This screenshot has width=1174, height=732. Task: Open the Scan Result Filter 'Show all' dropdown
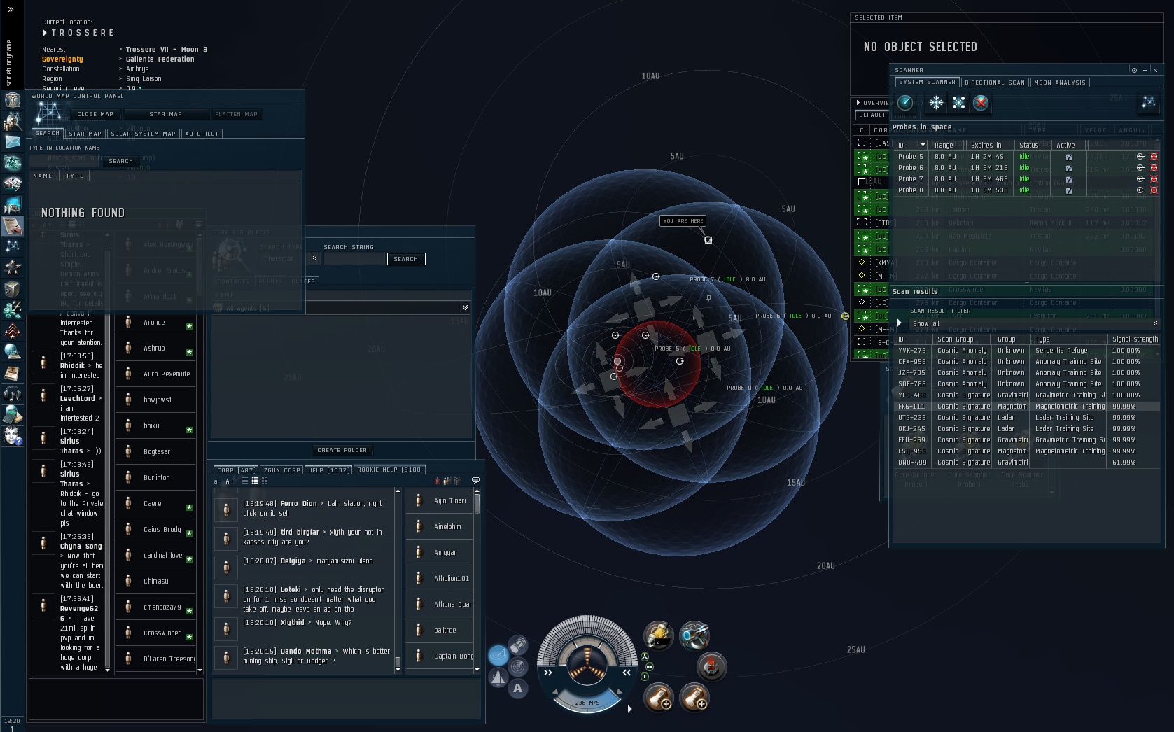[1034, 323]
